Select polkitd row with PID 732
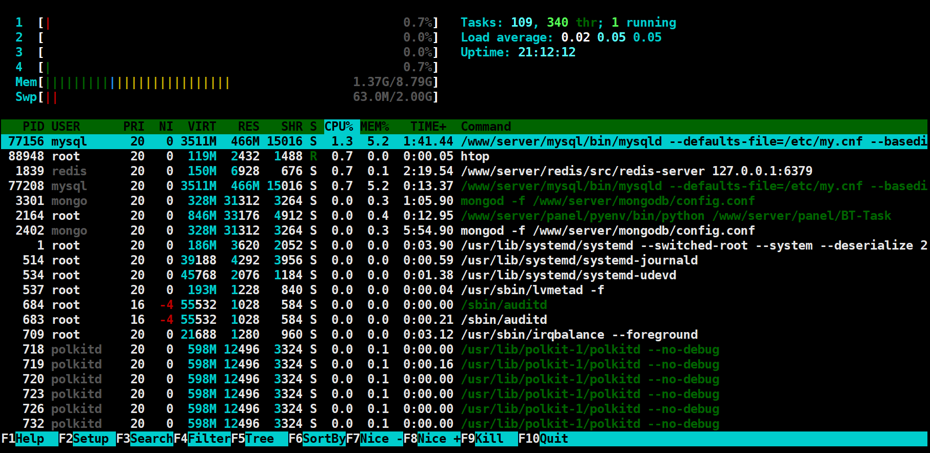The image size is (930, 453). click(464, 424)
